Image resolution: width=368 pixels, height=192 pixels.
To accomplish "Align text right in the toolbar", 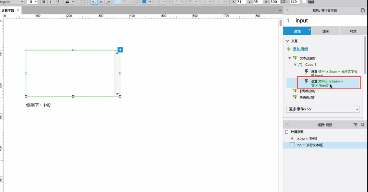I will click(x=108, y=2).
